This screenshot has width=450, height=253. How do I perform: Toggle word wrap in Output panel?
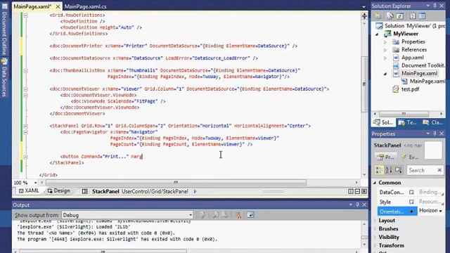250,215
